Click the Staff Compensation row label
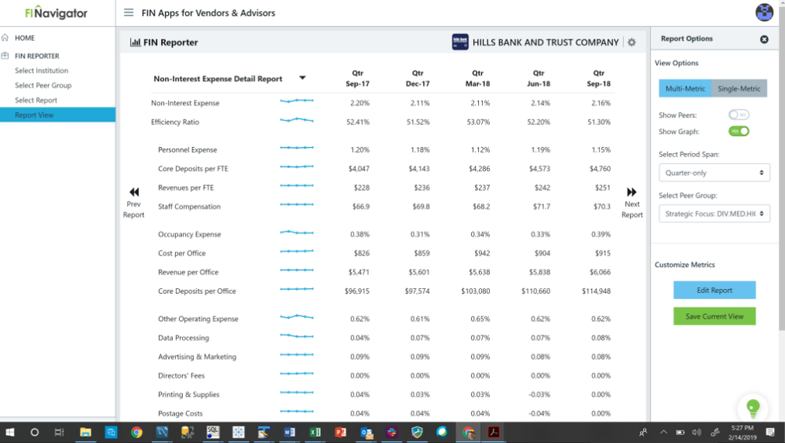 pos(189,207)
